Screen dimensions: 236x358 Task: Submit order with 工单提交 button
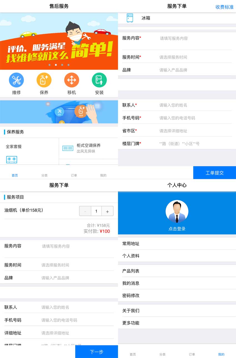(214, 173)
